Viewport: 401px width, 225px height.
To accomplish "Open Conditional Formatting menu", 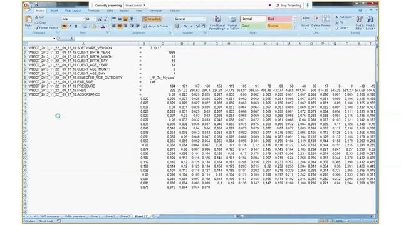I will 217,23.
